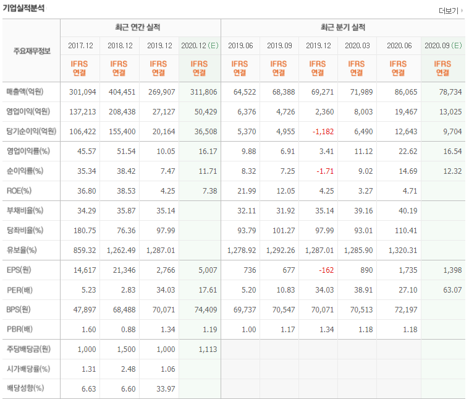Click the 86,065 quarterly sales value

(x=406, y=92)
